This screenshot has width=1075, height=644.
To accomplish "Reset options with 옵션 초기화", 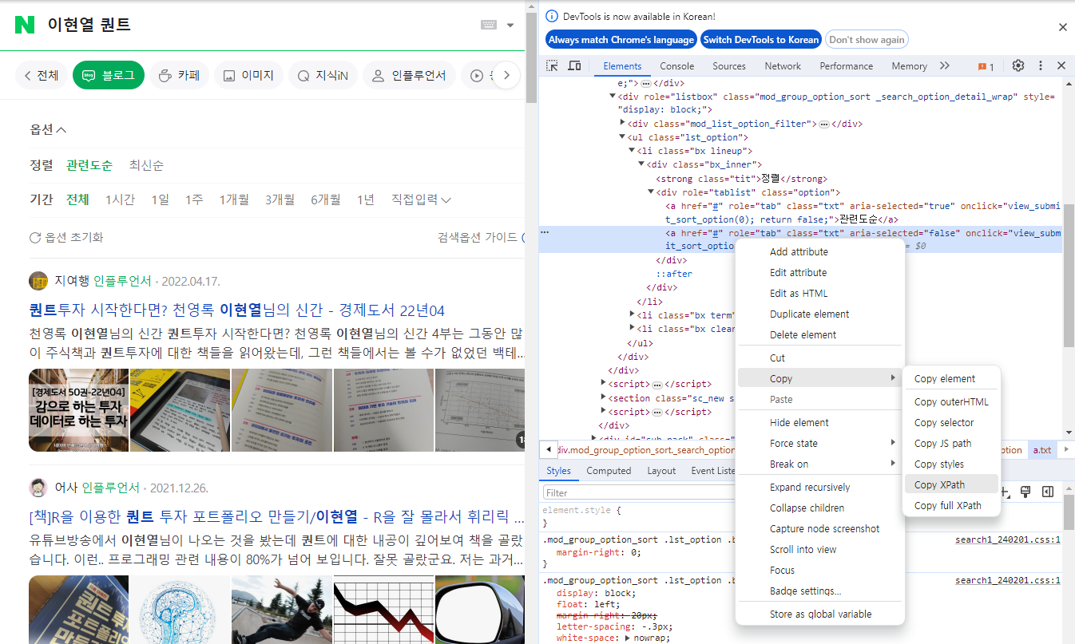I will point(66,237).
